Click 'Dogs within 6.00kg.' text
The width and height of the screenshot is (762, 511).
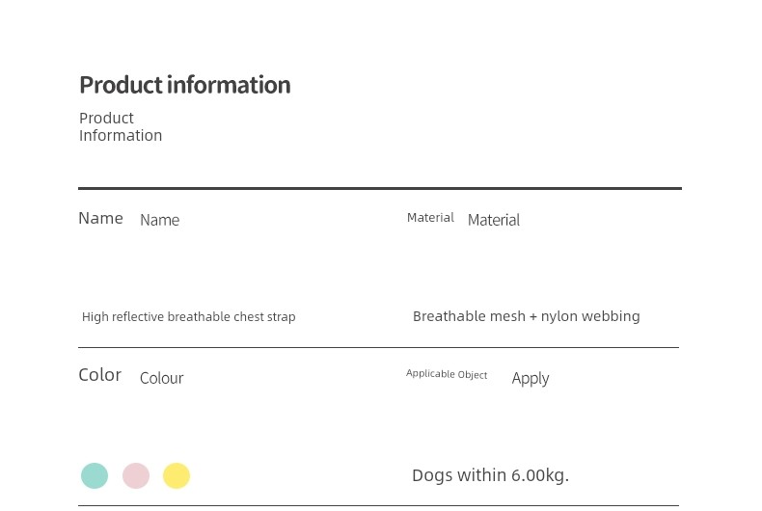tap(490, 474)
